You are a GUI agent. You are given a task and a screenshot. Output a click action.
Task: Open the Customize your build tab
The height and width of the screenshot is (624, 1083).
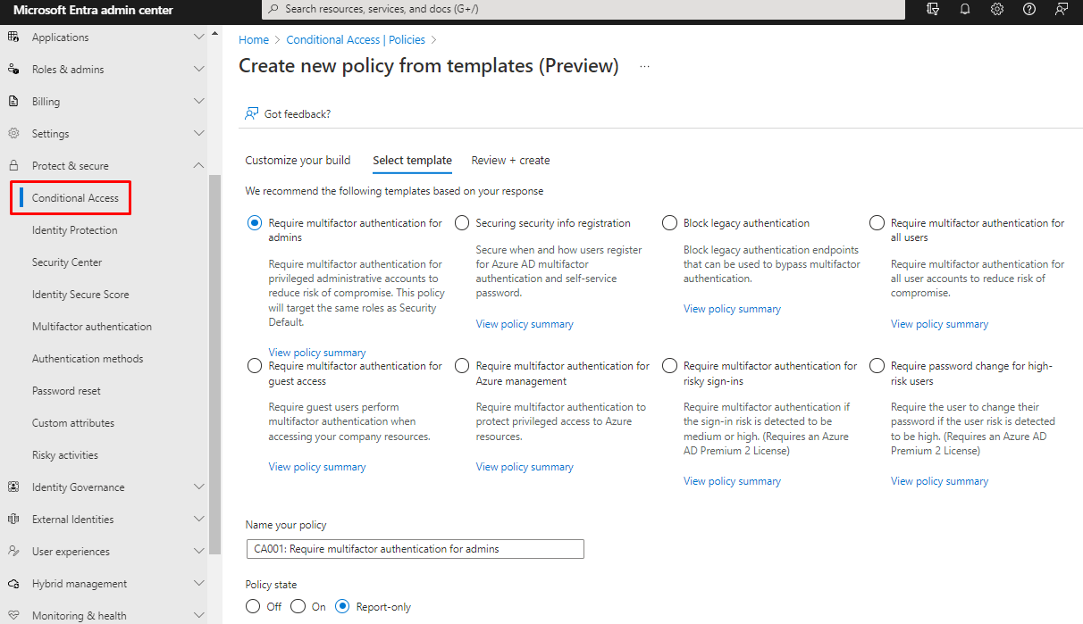[298, 161]
